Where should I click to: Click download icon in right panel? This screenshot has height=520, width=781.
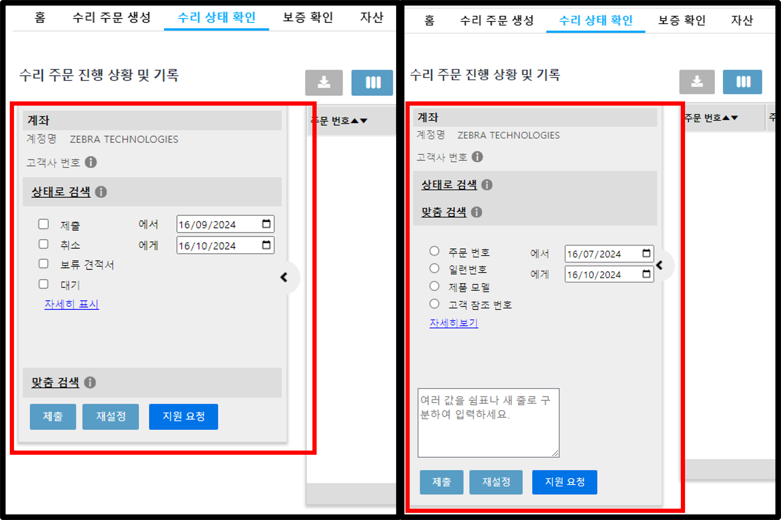(x=697, y=82)
